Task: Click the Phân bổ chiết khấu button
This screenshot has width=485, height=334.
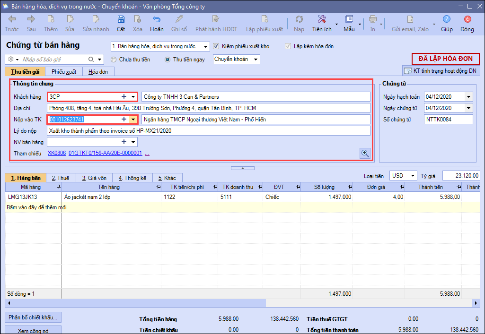Action: (x=34, y=317)
